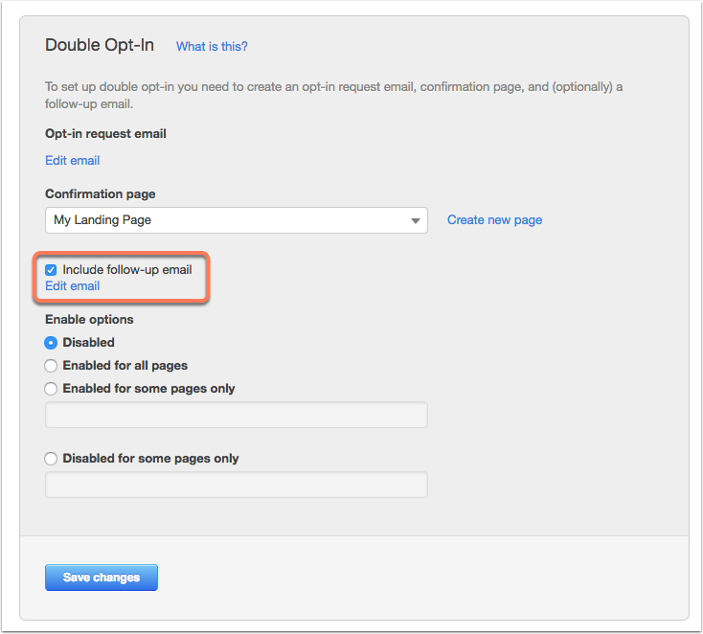Click the 'Disabled for some pages only' label
Image resolution: width=703 pixels, height=634 pixels.
pyautogui.click(x=150, y=458)
